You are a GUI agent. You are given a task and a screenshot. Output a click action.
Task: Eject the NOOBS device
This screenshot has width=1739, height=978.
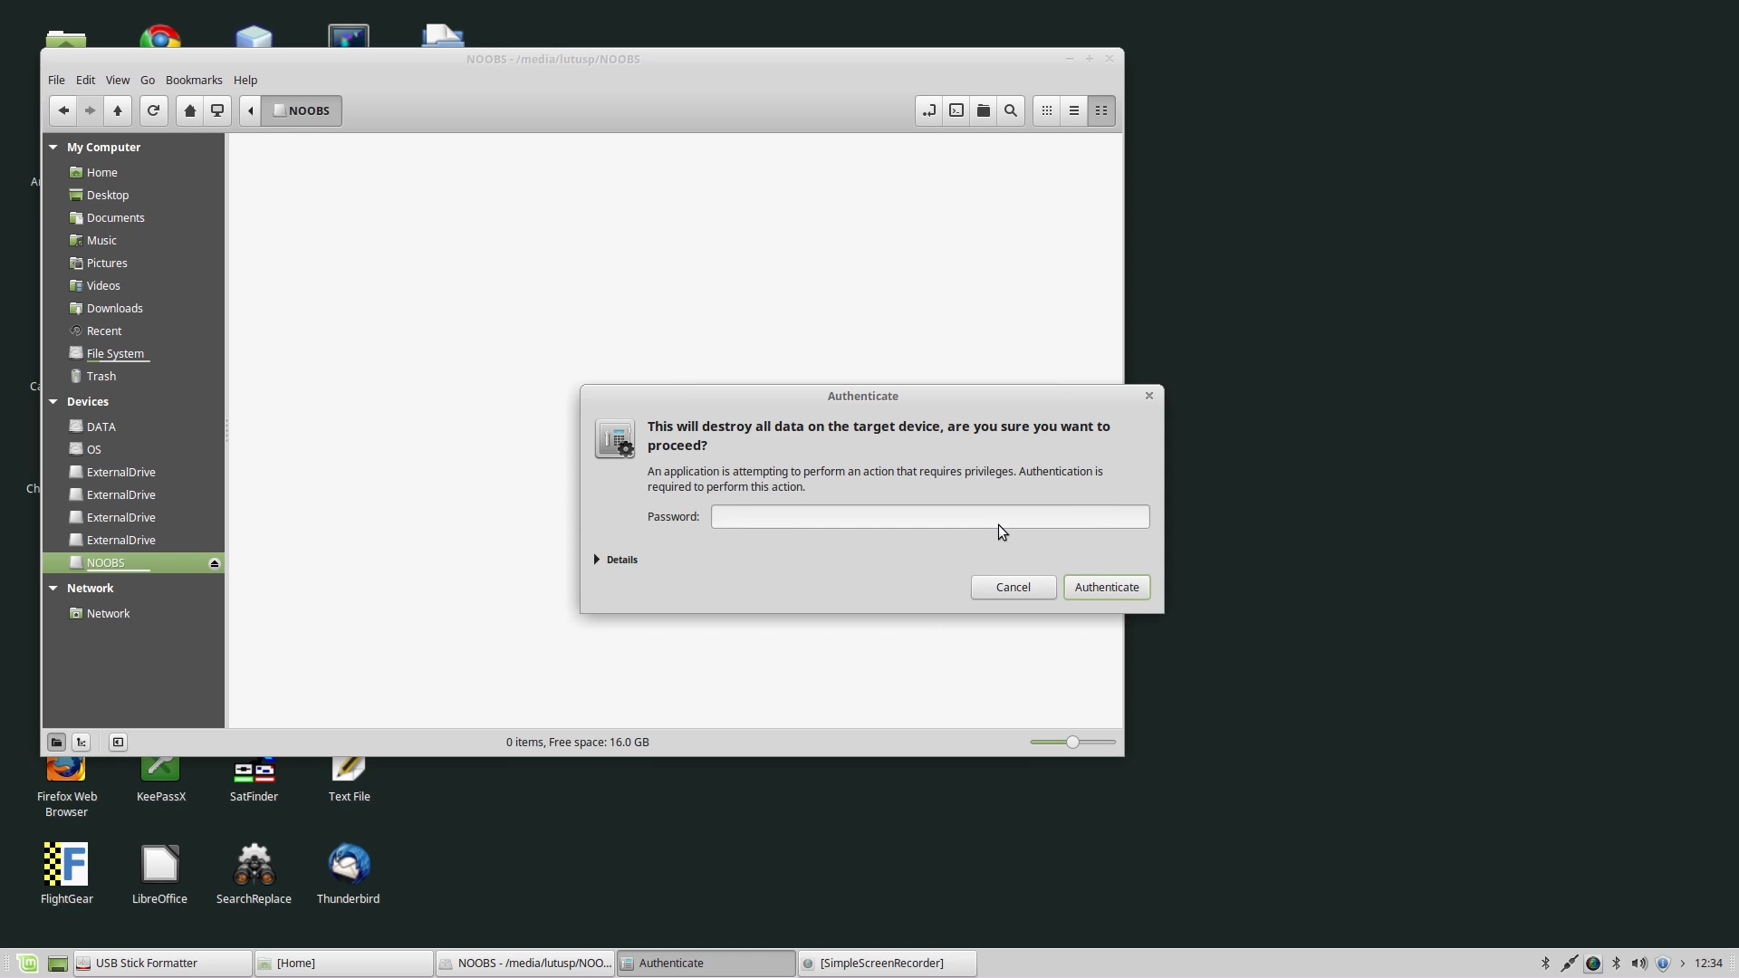215,563
